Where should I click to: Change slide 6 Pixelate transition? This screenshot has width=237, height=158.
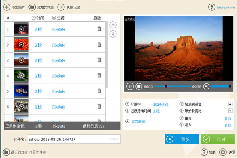pyautogui.click(x=58, y=107)
